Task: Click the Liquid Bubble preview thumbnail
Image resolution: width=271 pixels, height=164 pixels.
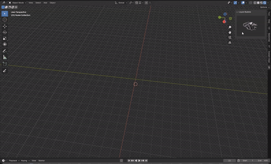Action: 251,26
